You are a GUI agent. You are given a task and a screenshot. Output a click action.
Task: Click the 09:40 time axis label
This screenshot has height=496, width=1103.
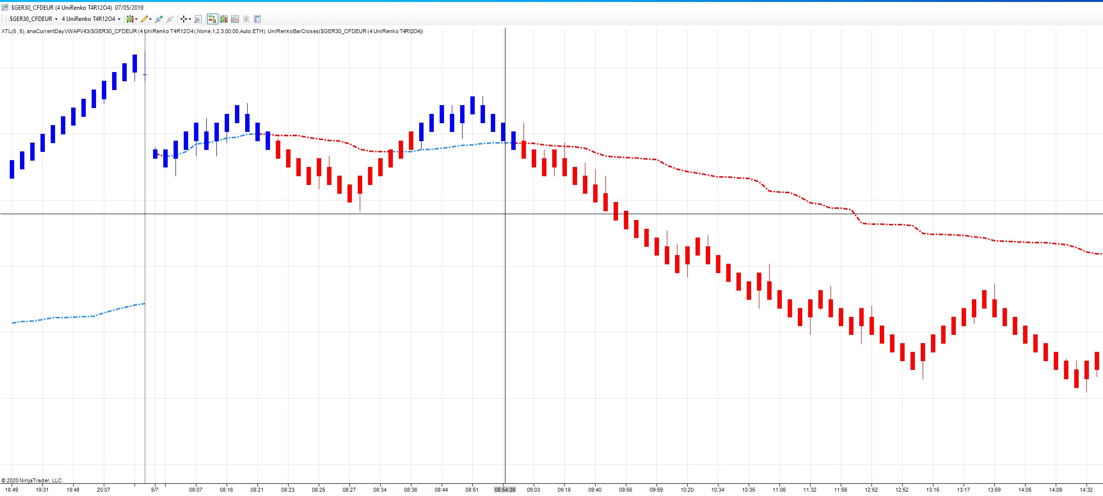click(595, 490)
